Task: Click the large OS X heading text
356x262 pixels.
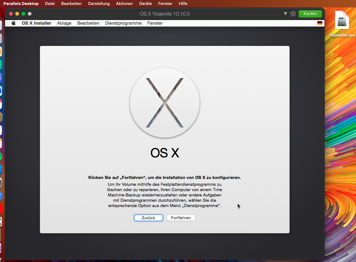Action: pyautogui.click(x=165, y=153)
